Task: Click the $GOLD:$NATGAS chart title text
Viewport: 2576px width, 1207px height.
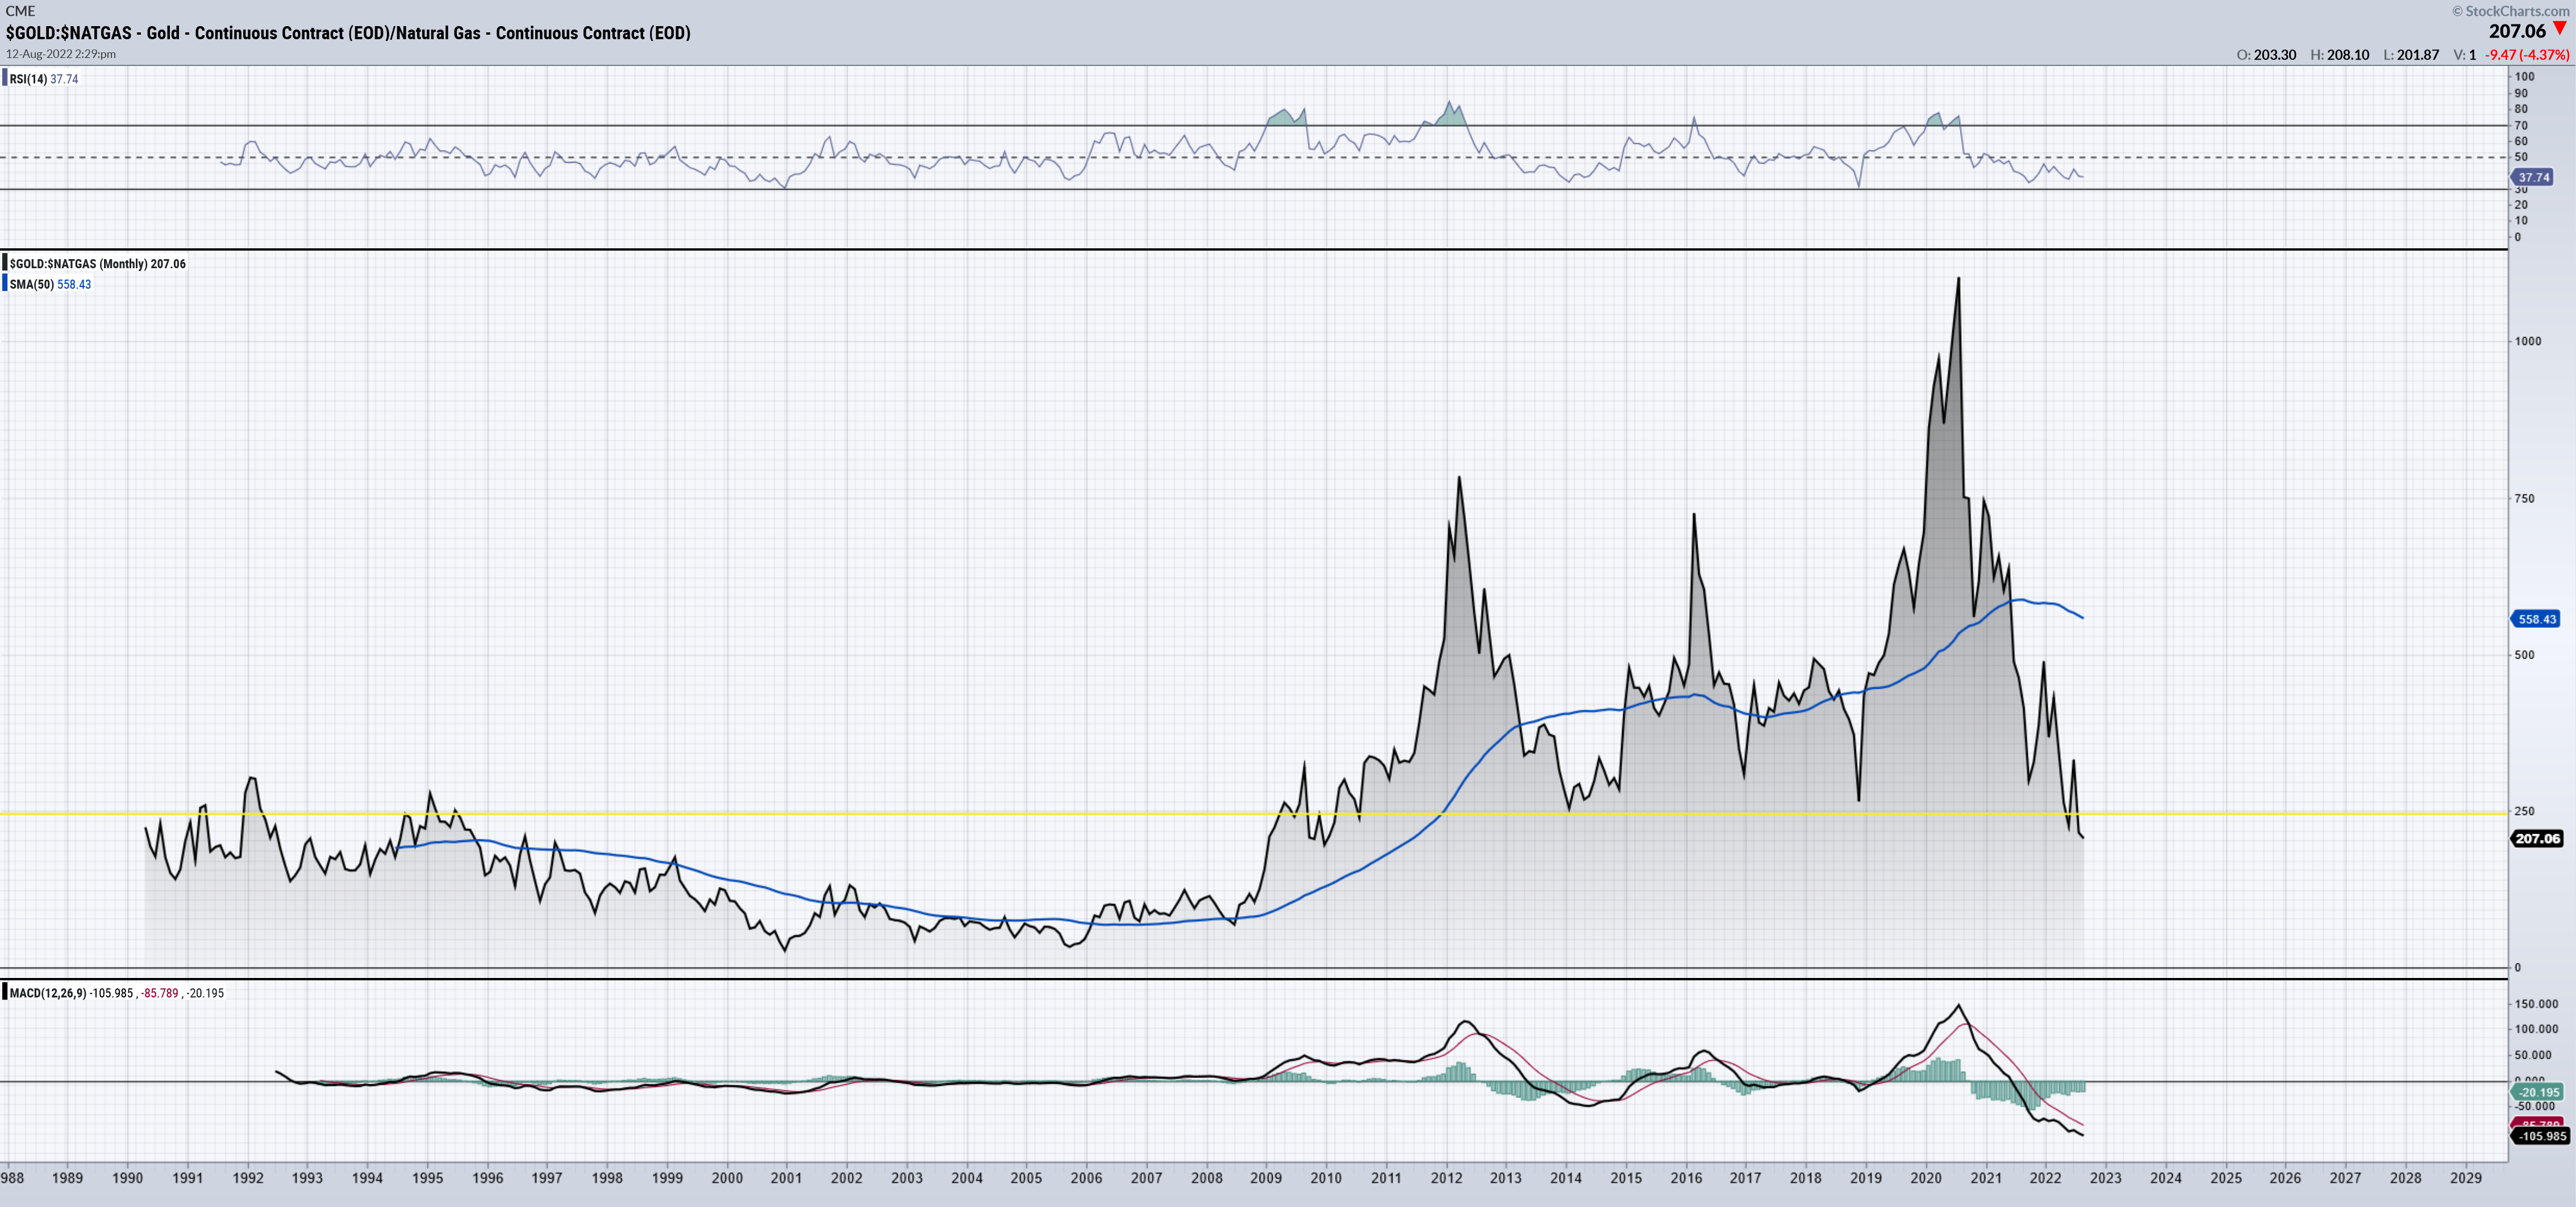Action: (347, 33)
